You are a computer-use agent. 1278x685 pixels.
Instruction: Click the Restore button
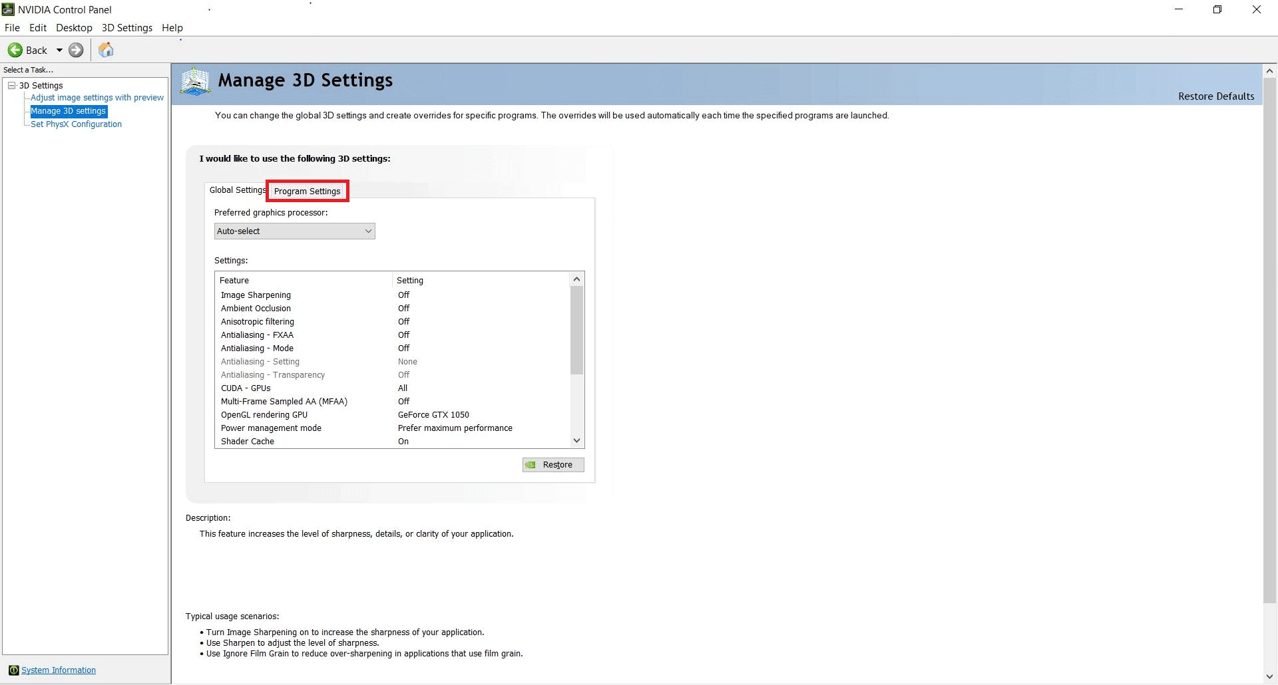click(553, 465)
